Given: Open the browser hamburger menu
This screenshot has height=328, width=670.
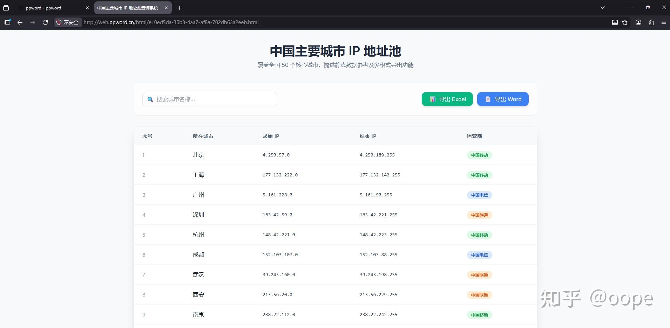Looking at the screenshot, I should point(663,22).
